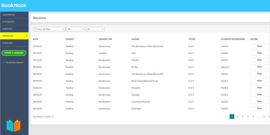The image size is (270, 135).
Task: Click the previous page left arrow
Action: pyautogui.click(x=227, y=117)
